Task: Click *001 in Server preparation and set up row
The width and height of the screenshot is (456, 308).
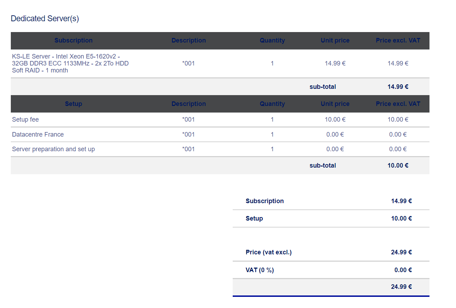Action: click(189, 149)
